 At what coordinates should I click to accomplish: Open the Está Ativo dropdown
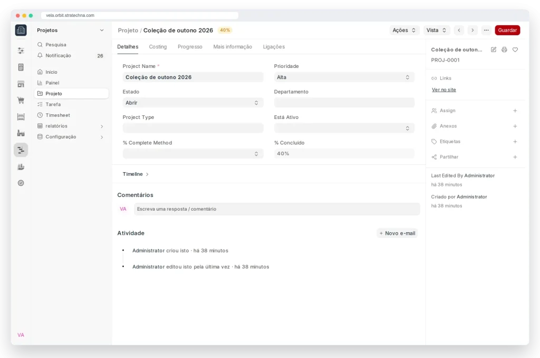(344, 128)
